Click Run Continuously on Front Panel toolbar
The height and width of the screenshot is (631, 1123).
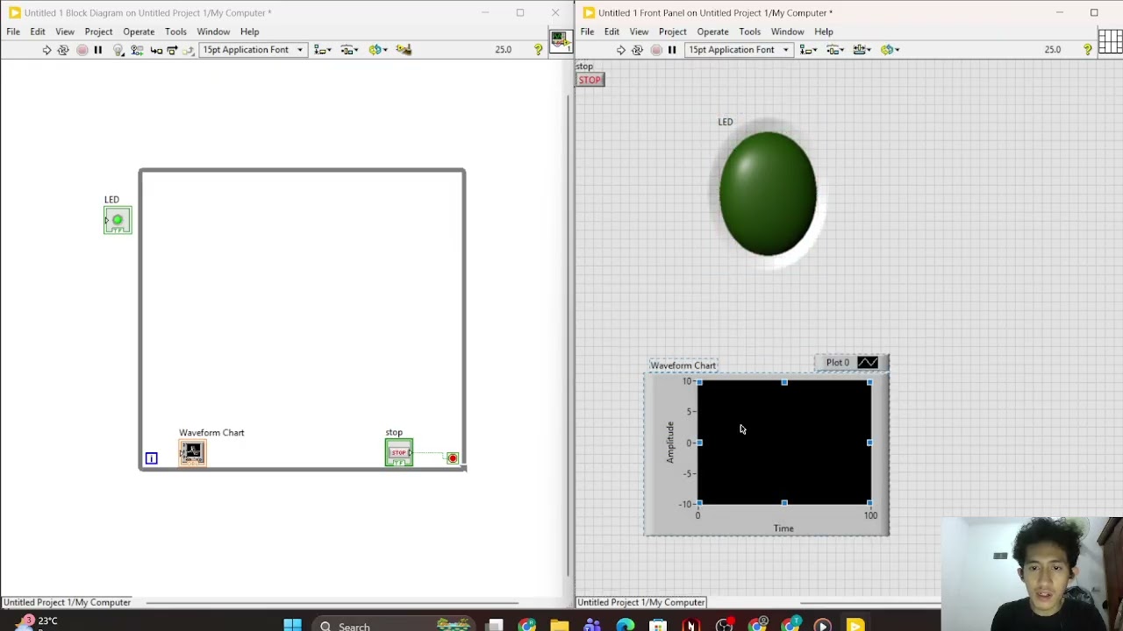click(637, 50)
